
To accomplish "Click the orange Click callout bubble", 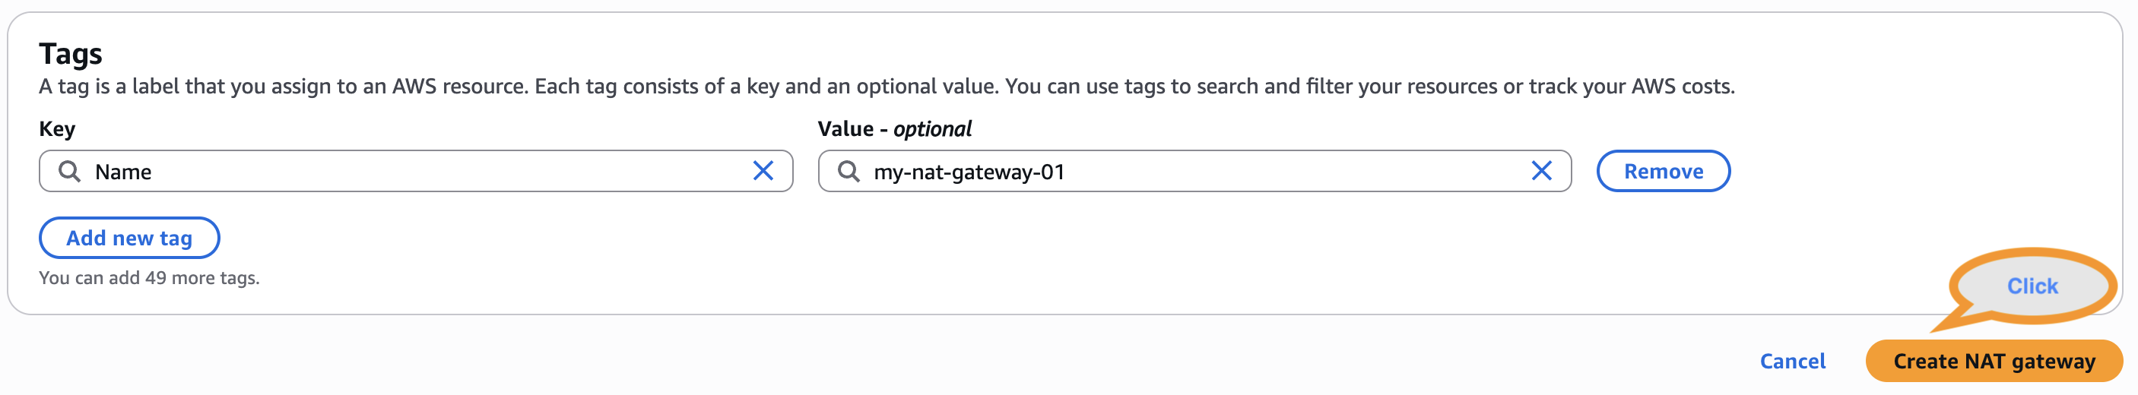I will pyautogui.click(x=2032, y=286).
